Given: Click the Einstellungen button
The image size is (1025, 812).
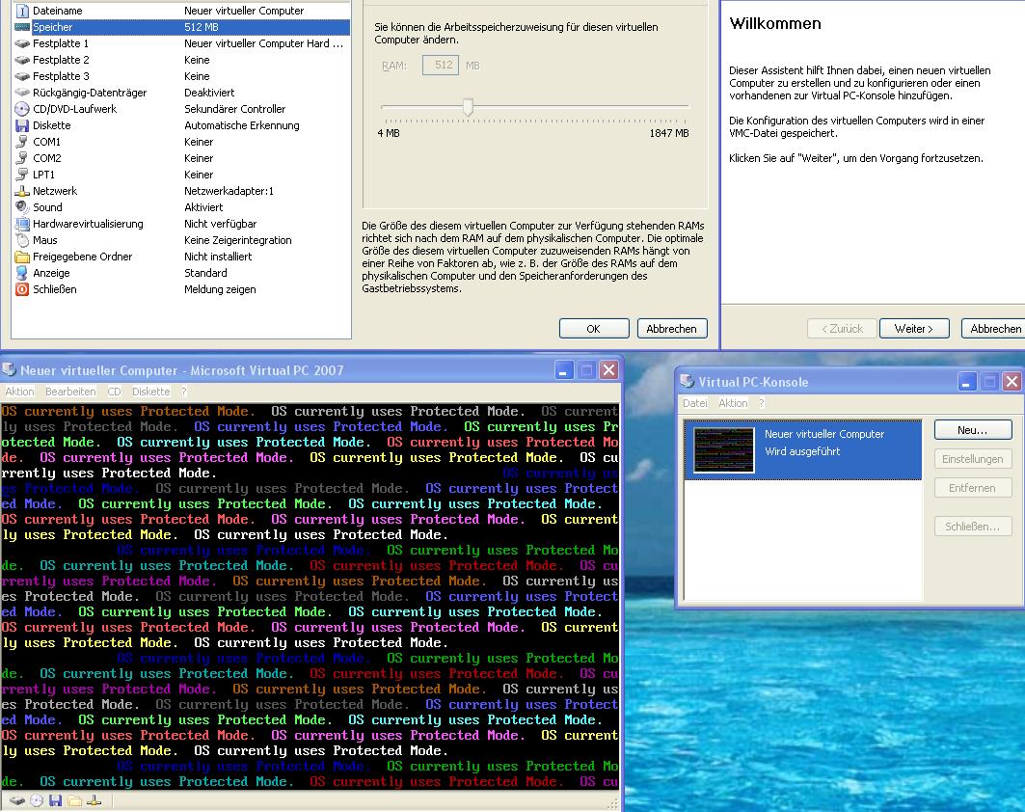Looking at the screenshot, I should (x=973, y=459).
